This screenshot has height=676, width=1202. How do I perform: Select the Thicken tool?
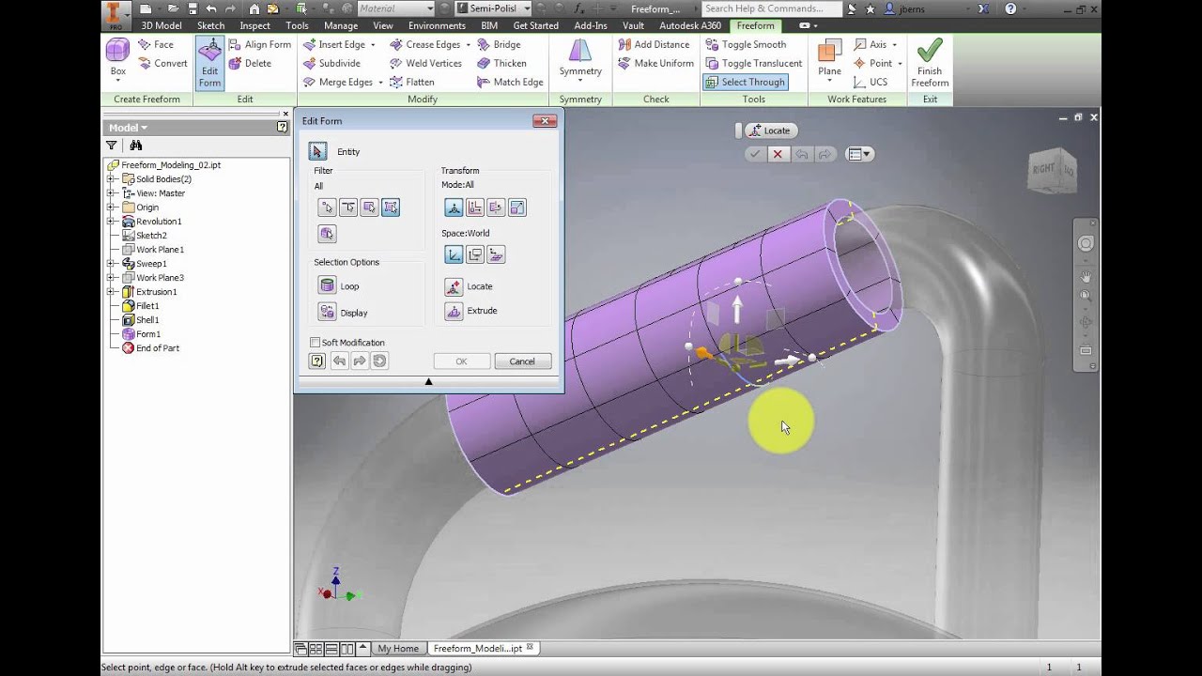tap(501, 63)
